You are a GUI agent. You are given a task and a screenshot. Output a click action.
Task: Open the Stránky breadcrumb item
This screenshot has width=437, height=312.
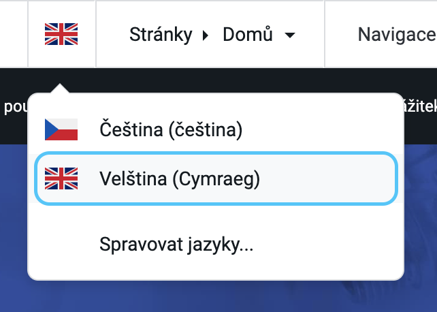point(161,35)
